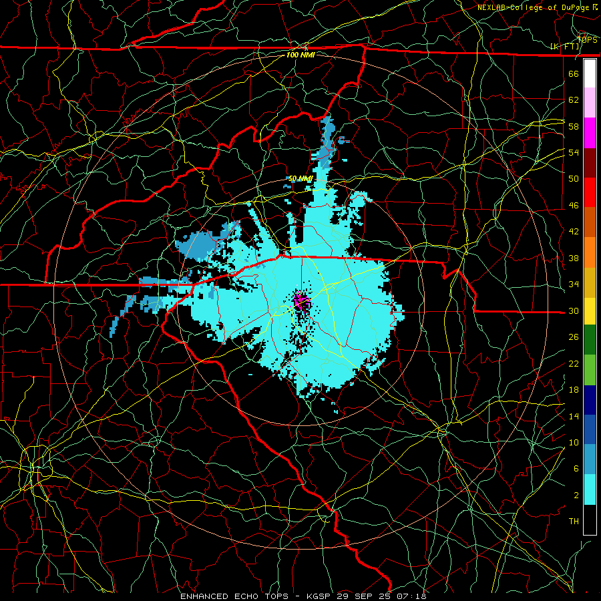The height and width of the screenshot is (601, 601).
Task: Click the 66 scale label
Action: click(x=574, y=73)
